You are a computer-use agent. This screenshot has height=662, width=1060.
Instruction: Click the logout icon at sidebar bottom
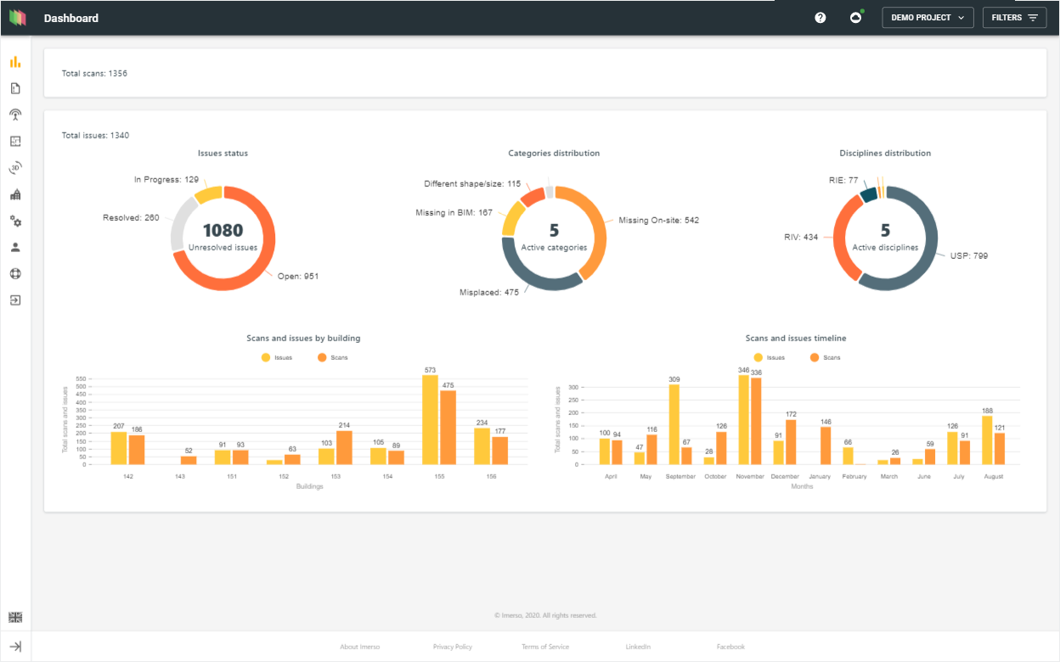tap(14, 299)
